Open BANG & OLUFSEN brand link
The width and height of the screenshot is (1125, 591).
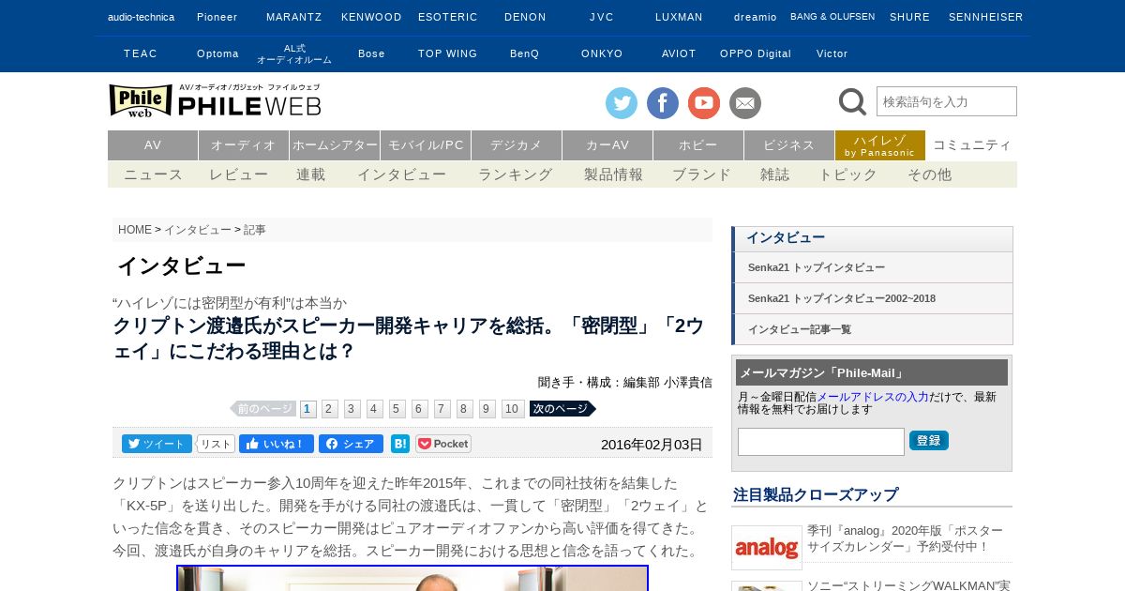(832, 17)
